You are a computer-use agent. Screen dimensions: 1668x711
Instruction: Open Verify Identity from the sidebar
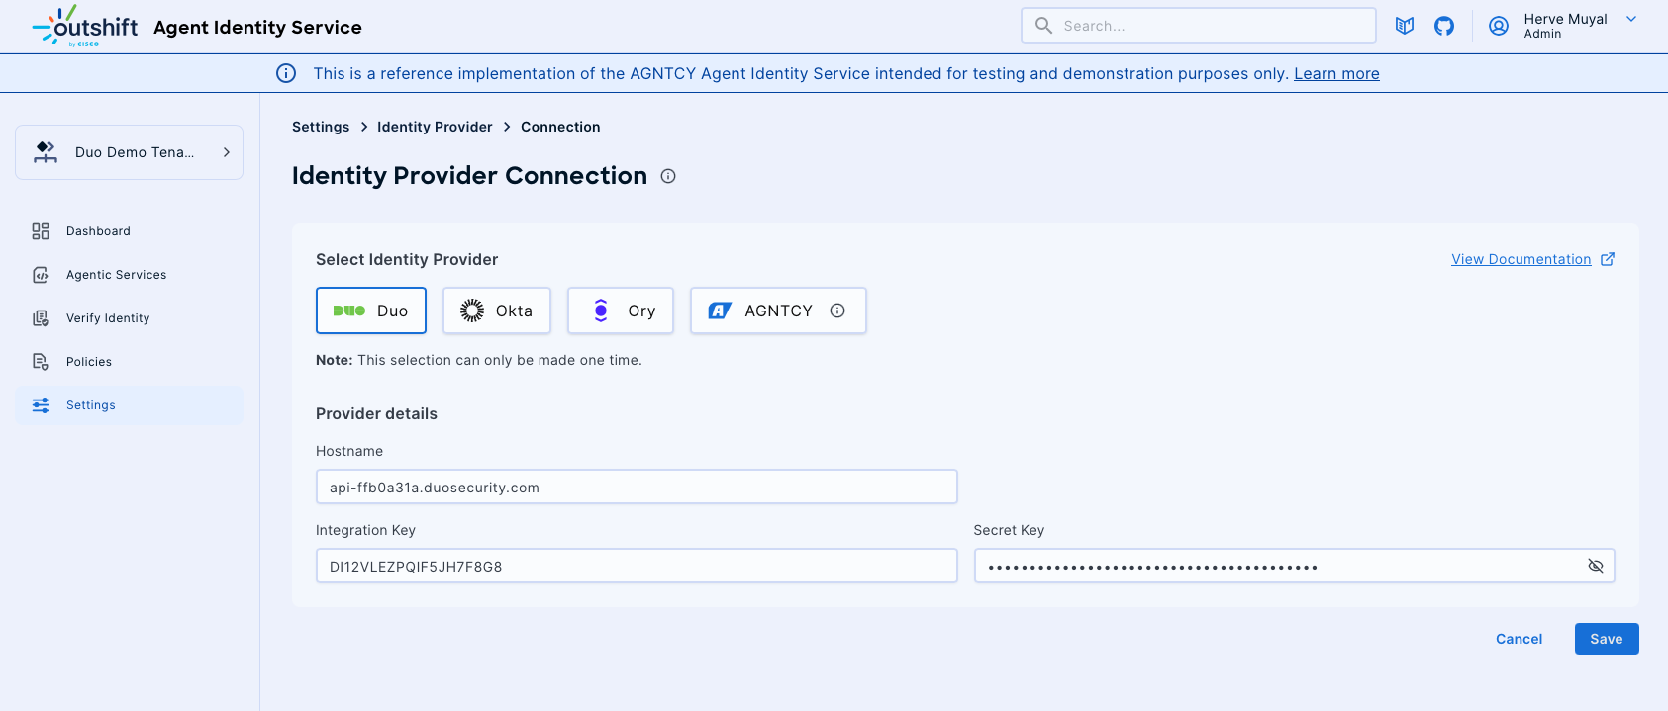point(129,318)
